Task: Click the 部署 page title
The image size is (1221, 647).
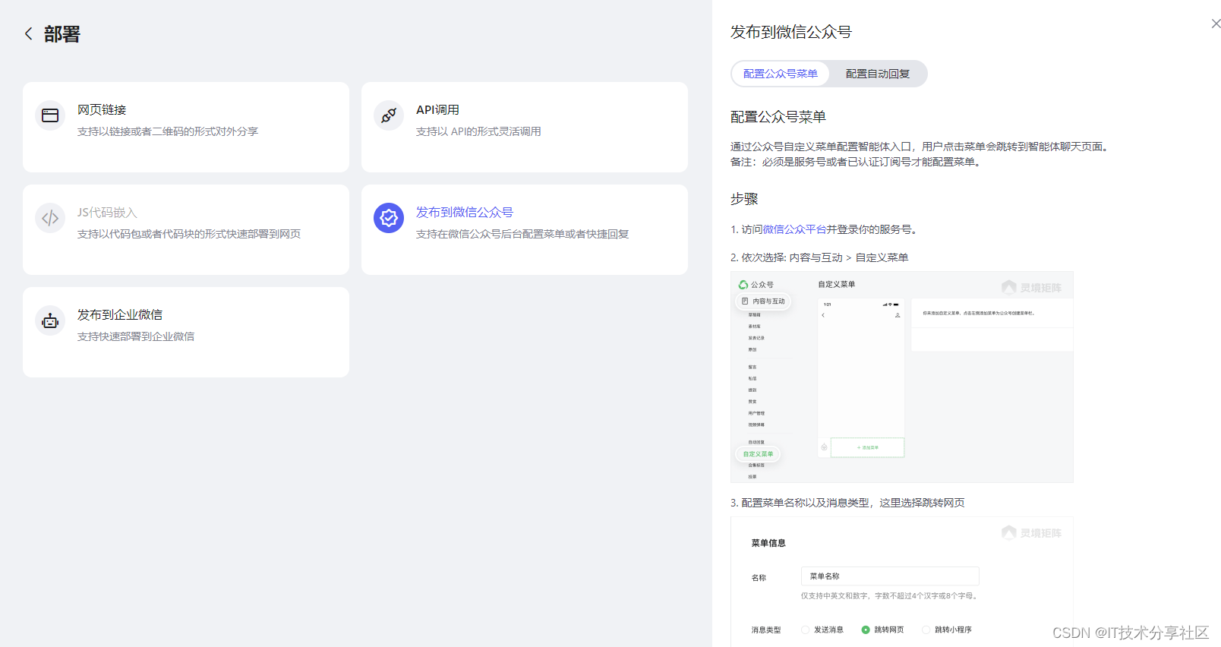Action: tap(62, 34)
